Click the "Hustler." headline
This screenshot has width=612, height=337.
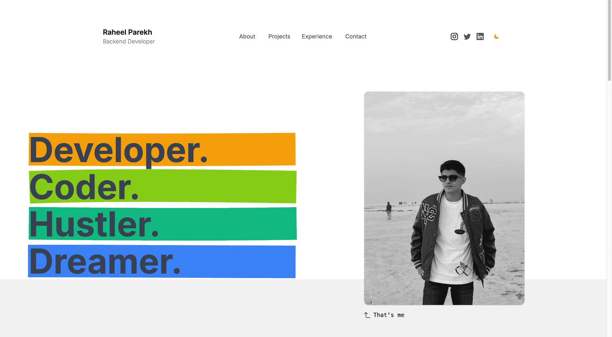point(94,224)
